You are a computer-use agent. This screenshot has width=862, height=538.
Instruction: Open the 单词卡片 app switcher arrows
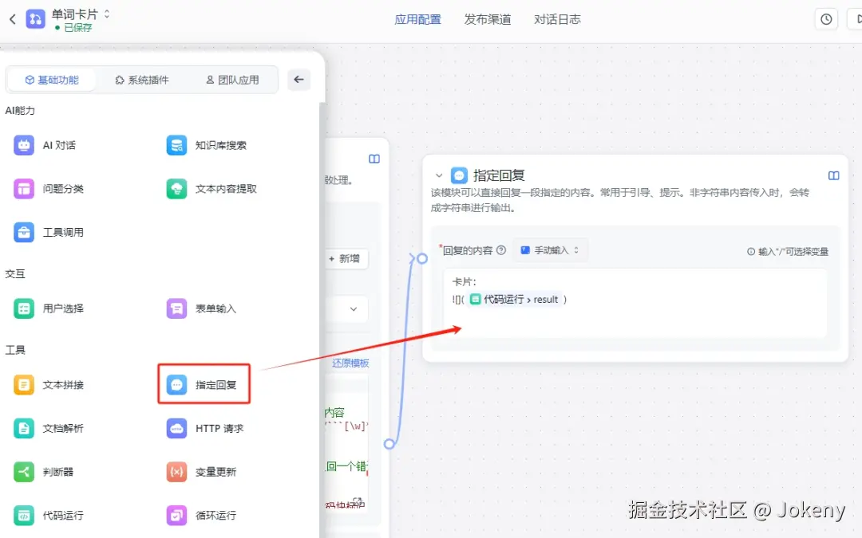[107, 14]
